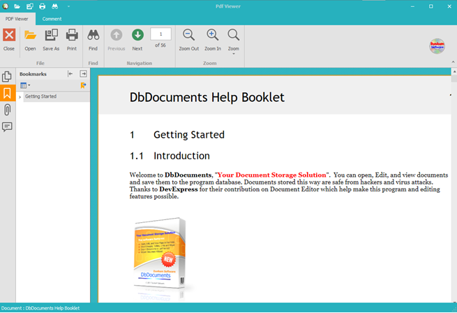Viewport: 457px width, 313px height.
Task: Open the bookmark options dropdown
Action: [x=25, y=85]
